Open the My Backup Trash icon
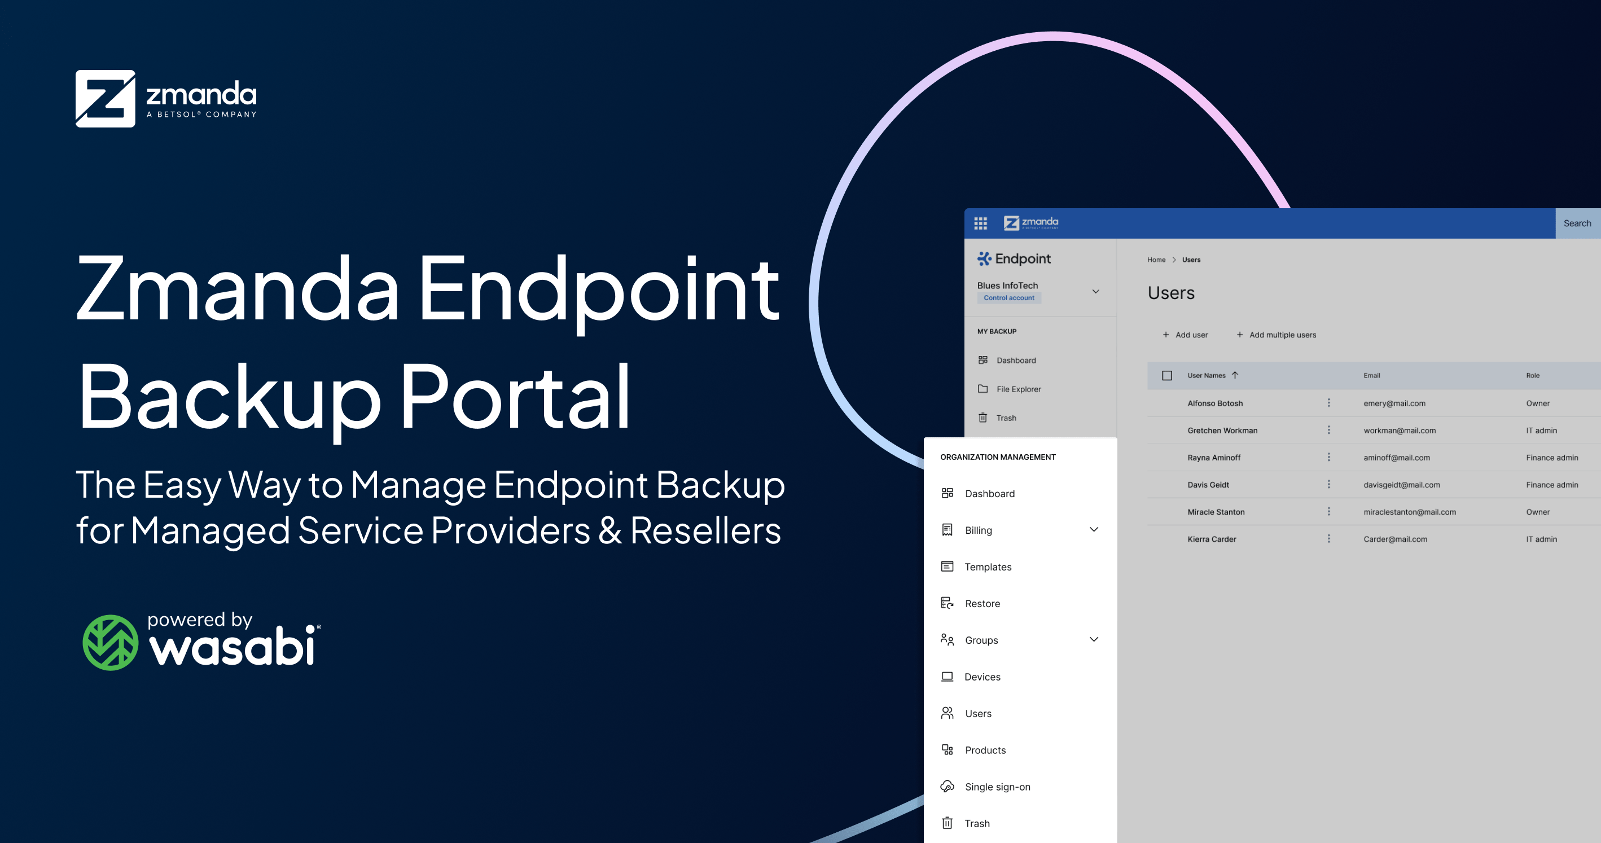1601x843 pixels. coord(982,418)
